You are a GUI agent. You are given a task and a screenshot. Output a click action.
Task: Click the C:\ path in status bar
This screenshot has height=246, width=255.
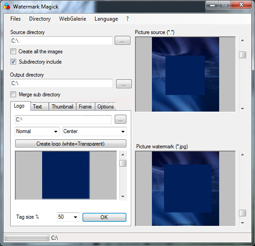click(x=55, y=238)
